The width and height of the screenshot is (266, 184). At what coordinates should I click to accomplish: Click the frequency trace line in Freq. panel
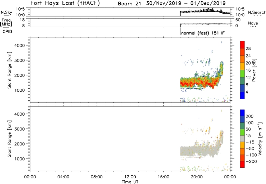click(x=205, y=24)
